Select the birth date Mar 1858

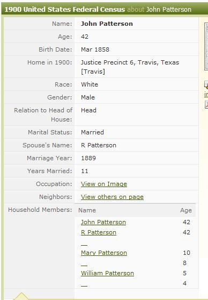point(95,49)
